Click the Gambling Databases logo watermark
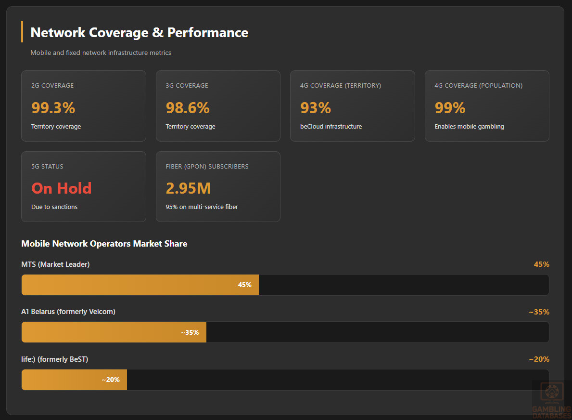Screen dimensions: 572x420 tap(551, 400)
